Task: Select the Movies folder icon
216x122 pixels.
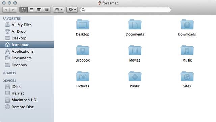Action: 135,50
